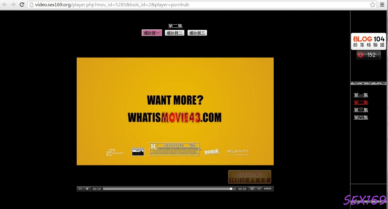Adjust the volume level bars

click(x=268, y=189)
